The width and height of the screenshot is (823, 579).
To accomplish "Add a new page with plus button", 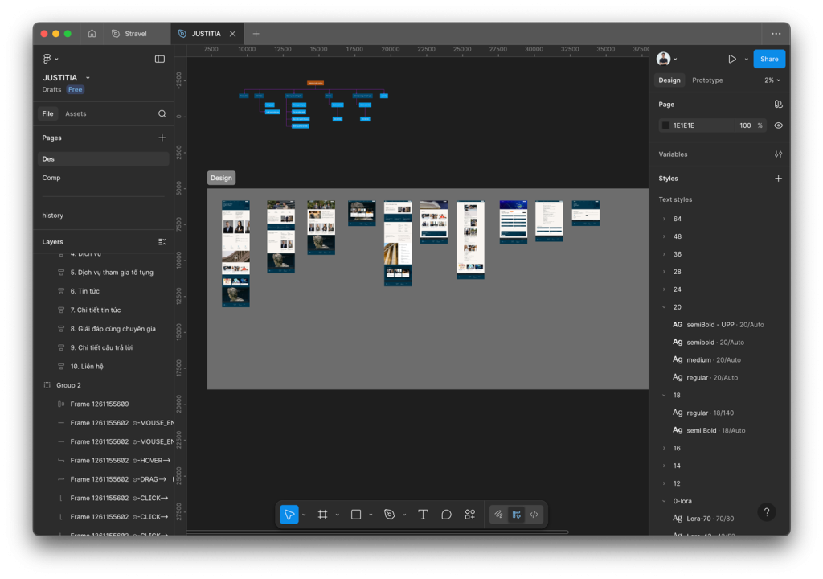I will coord(162,138).
